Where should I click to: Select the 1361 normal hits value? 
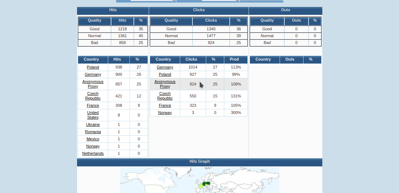click(122, 36)
